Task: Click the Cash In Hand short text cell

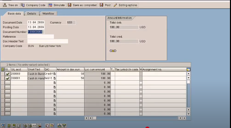Action: (x=36, y=78)
